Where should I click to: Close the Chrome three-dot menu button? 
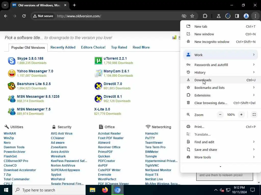coord(255,16)
